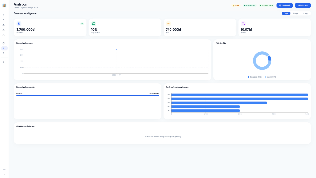Click the Business Intelligence heading
The height and width of the screenshot is (178, 316).
[25, 13]
